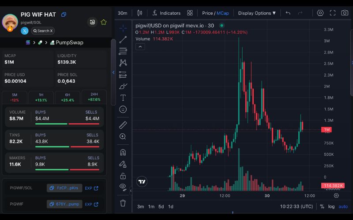Image resolution: width=353 pixels, height=220 pixels.
Task: Enter fullscreen chart mode
Action: pyautogui.click(x=333, y=13)
